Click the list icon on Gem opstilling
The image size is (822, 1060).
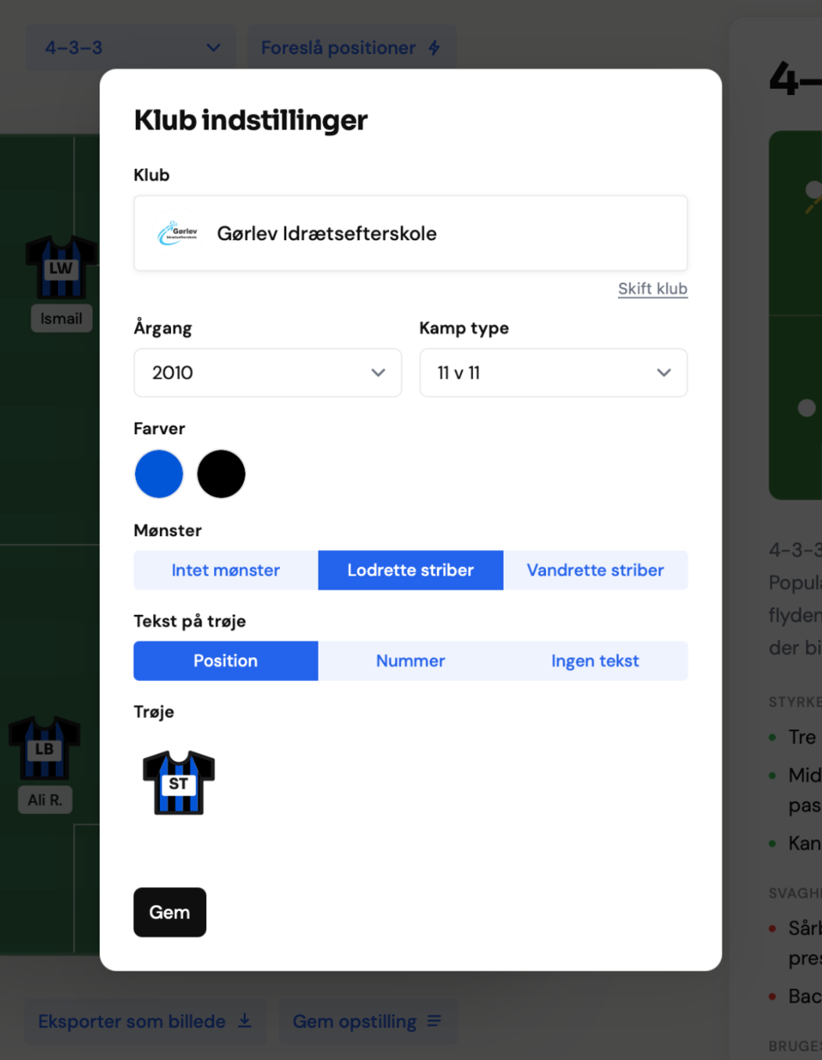(x=434, y=1021)
